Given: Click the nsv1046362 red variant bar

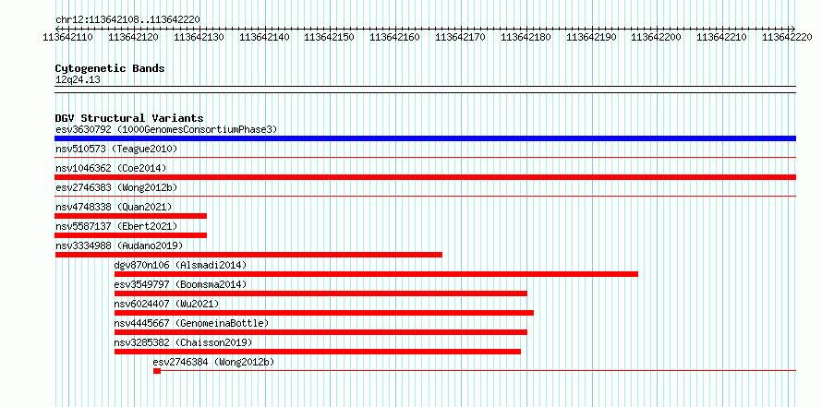Looking at the screenshot, I should [425, 177].
